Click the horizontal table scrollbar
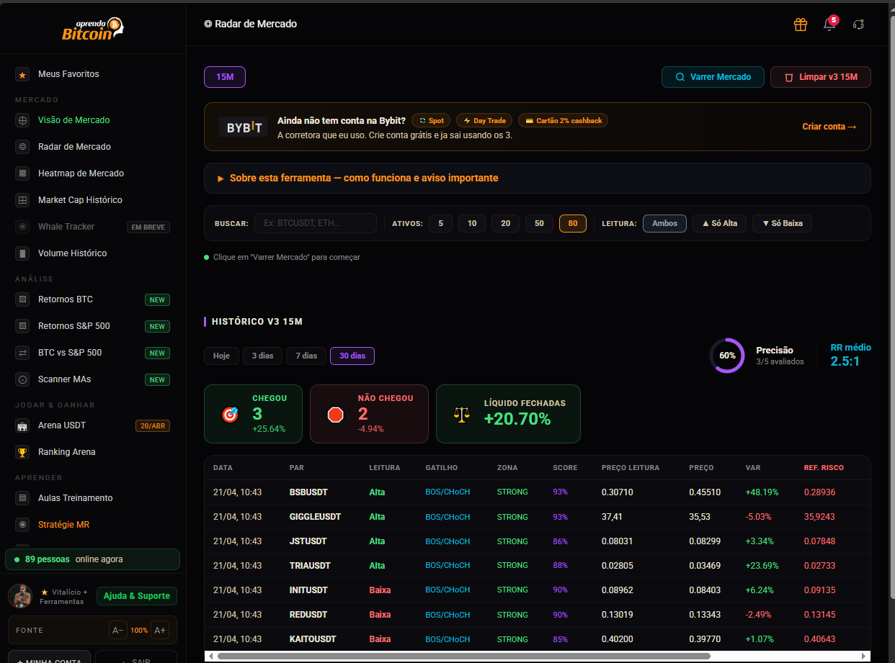The width and height of the screenshot is (895, 663). (x=463, y=656)
